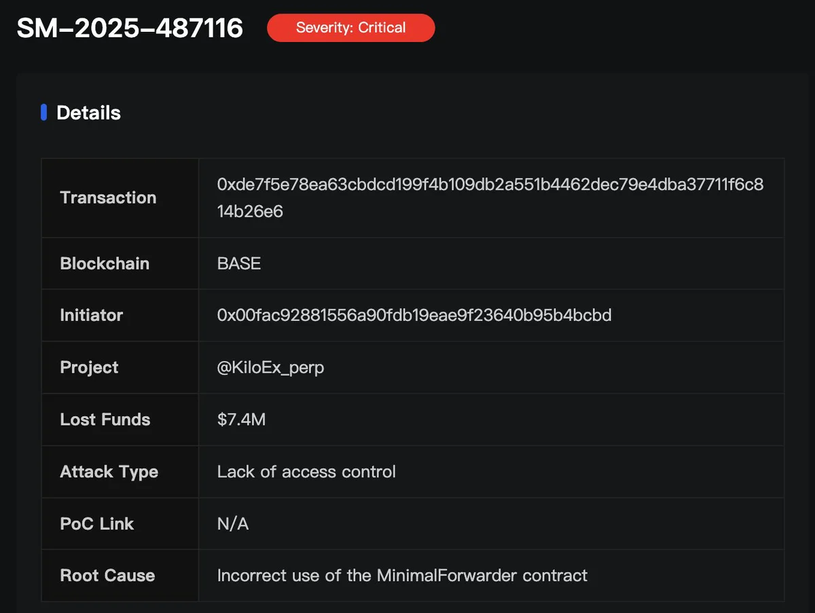Click the Project row label
Screen dimensions: 815x613
(89, 367)
